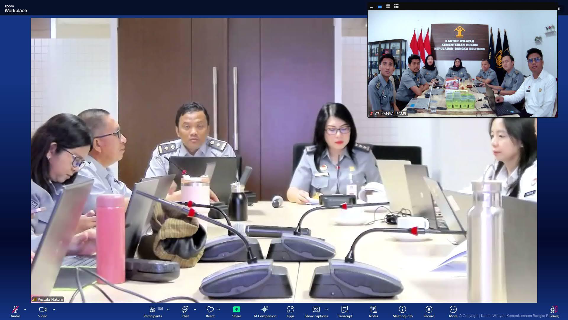Toggle Show captions
The width and height of the screenshot is (568, 320).
coord(316,310)
